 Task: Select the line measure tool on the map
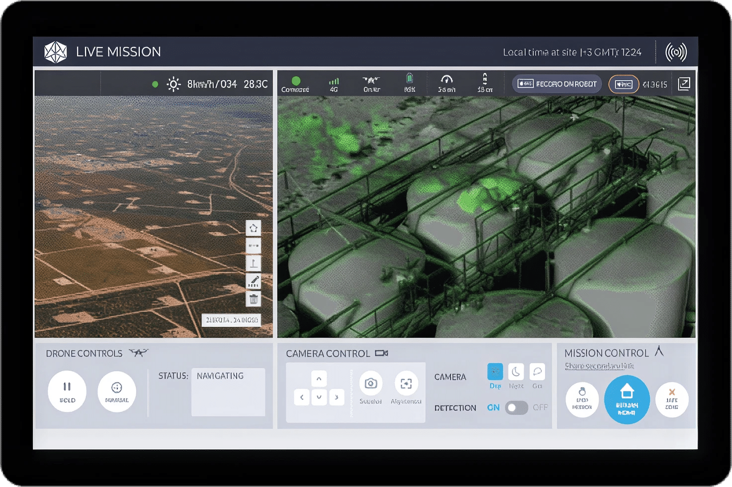[x=254, y=246]
